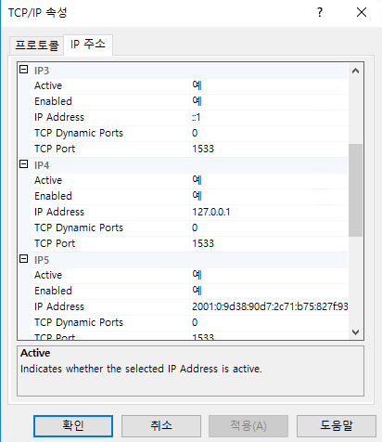Click the IP3 TCP Port label

click(55, 149)
